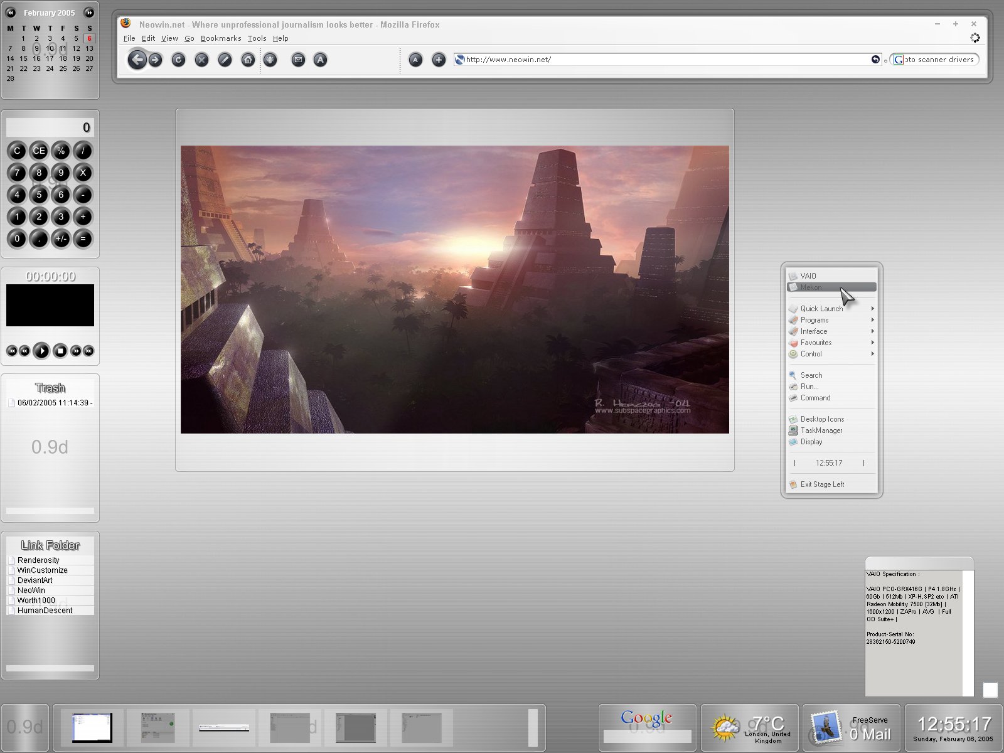The height and width of the screenshot is (753, 1004).
Task: Rewind in the media player widget
Action: 24,351
